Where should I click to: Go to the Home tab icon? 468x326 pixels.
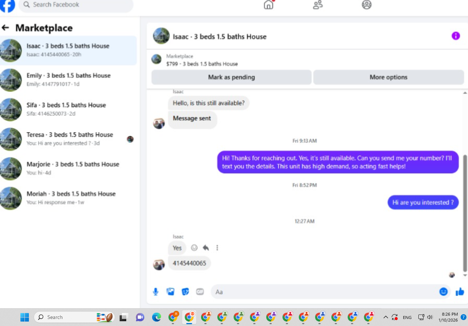click(268, 5)
